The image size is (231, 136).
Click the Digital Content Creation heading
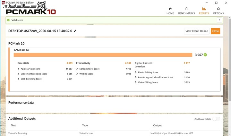tap(143, 65)
